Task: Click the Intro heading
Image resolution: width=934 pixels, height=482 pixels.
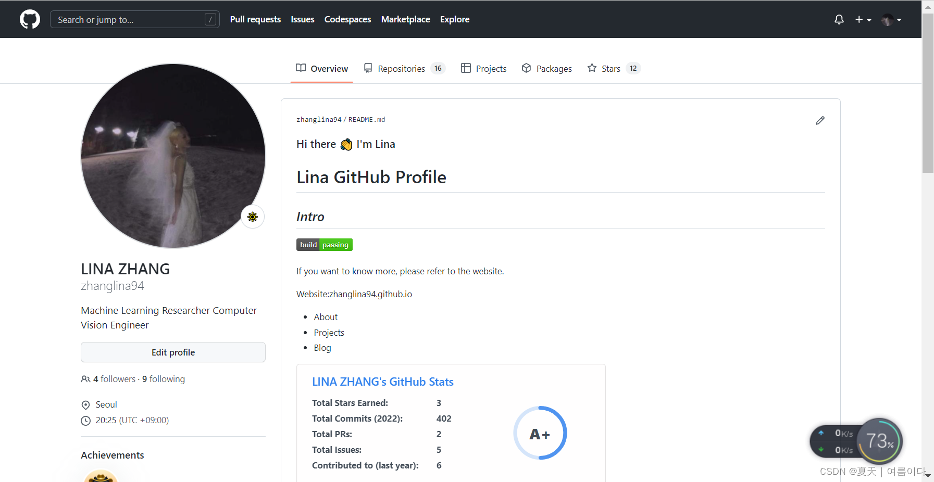Action: coord(310,217)
